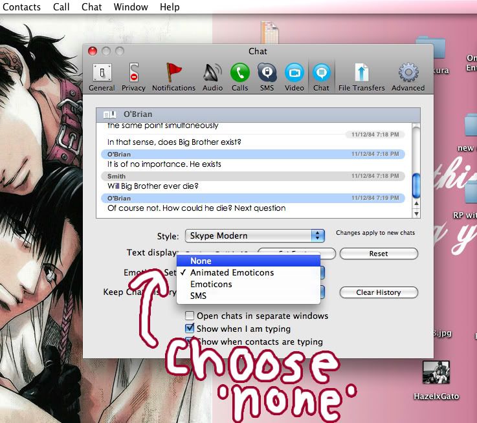Toggle Open chats in separate windows
This screenshot has width=477, height=423.
(190, 316)
